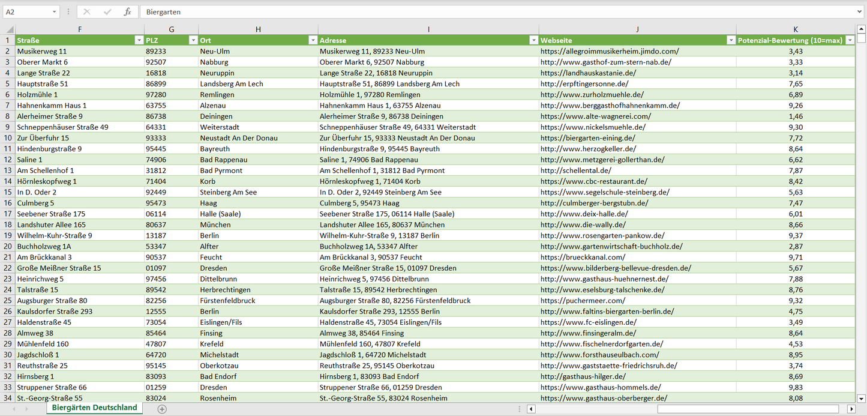Click the Name Box showing A2
The image size is (867, 416).
coord(26,12)
